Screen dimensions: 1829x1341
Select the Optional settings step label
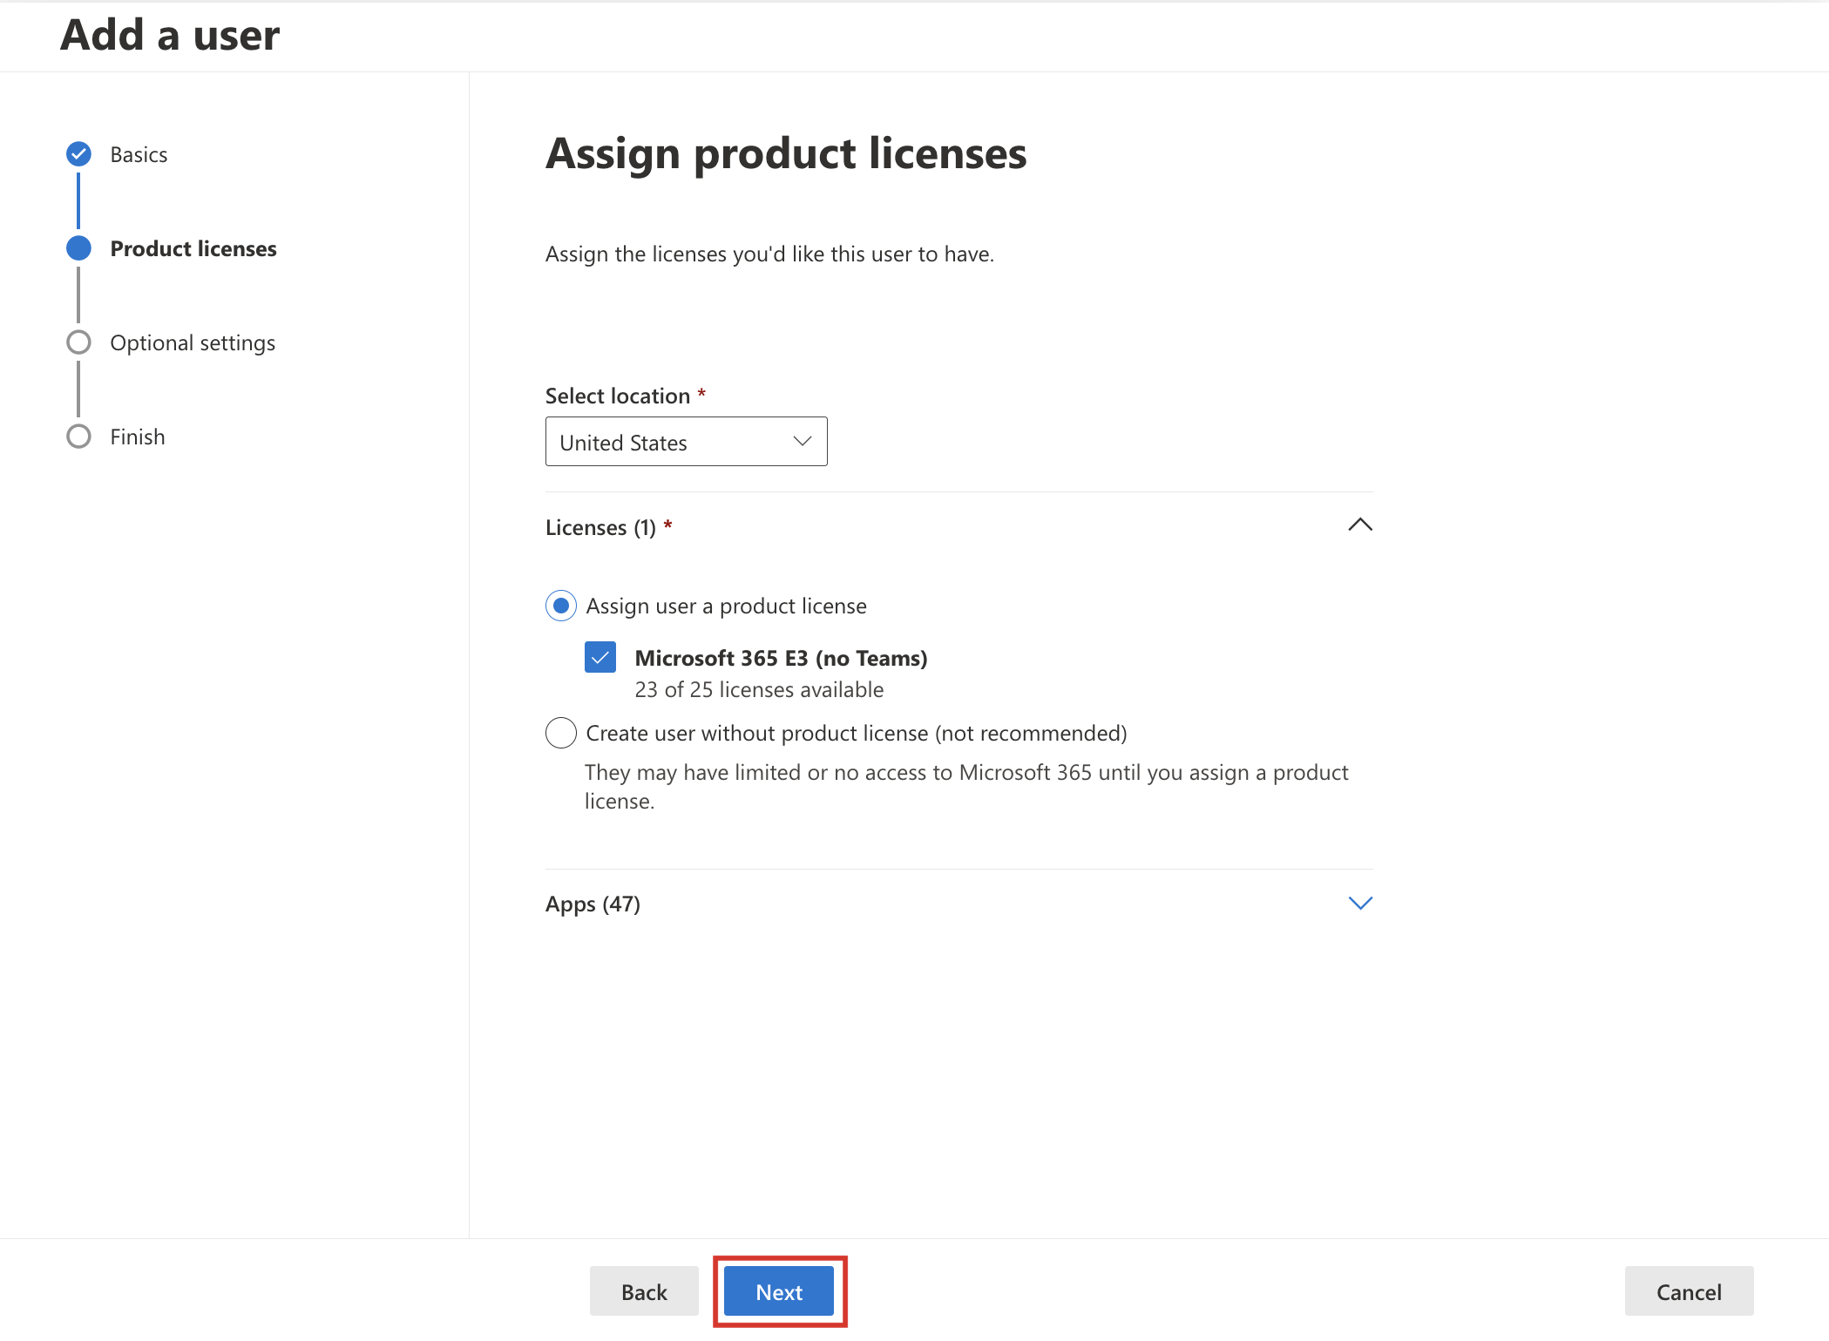193,342
